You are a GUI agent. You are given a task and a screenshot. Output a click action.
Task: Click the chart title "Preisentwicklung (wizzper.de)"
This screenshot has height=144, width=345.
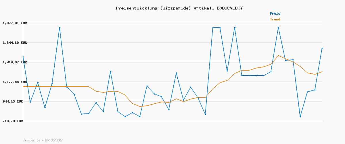[153, 8]
